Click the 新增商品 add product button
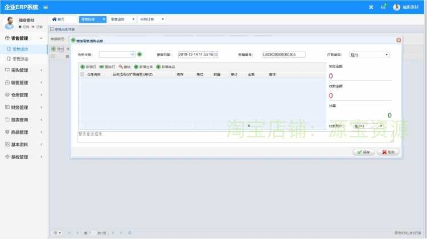The image size is (427, 239). tap(166, 67)
